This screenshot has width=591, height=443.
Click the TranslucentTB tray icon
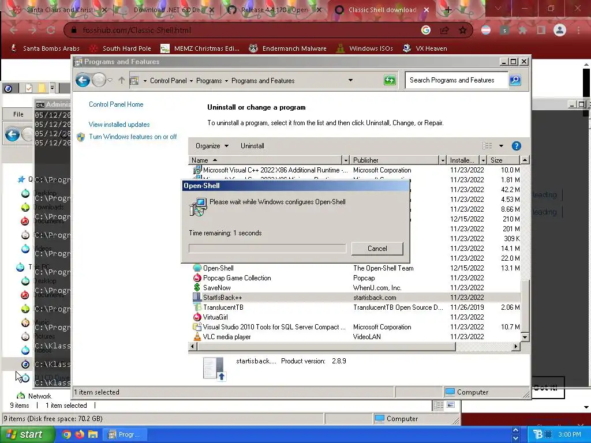[538, 434]
